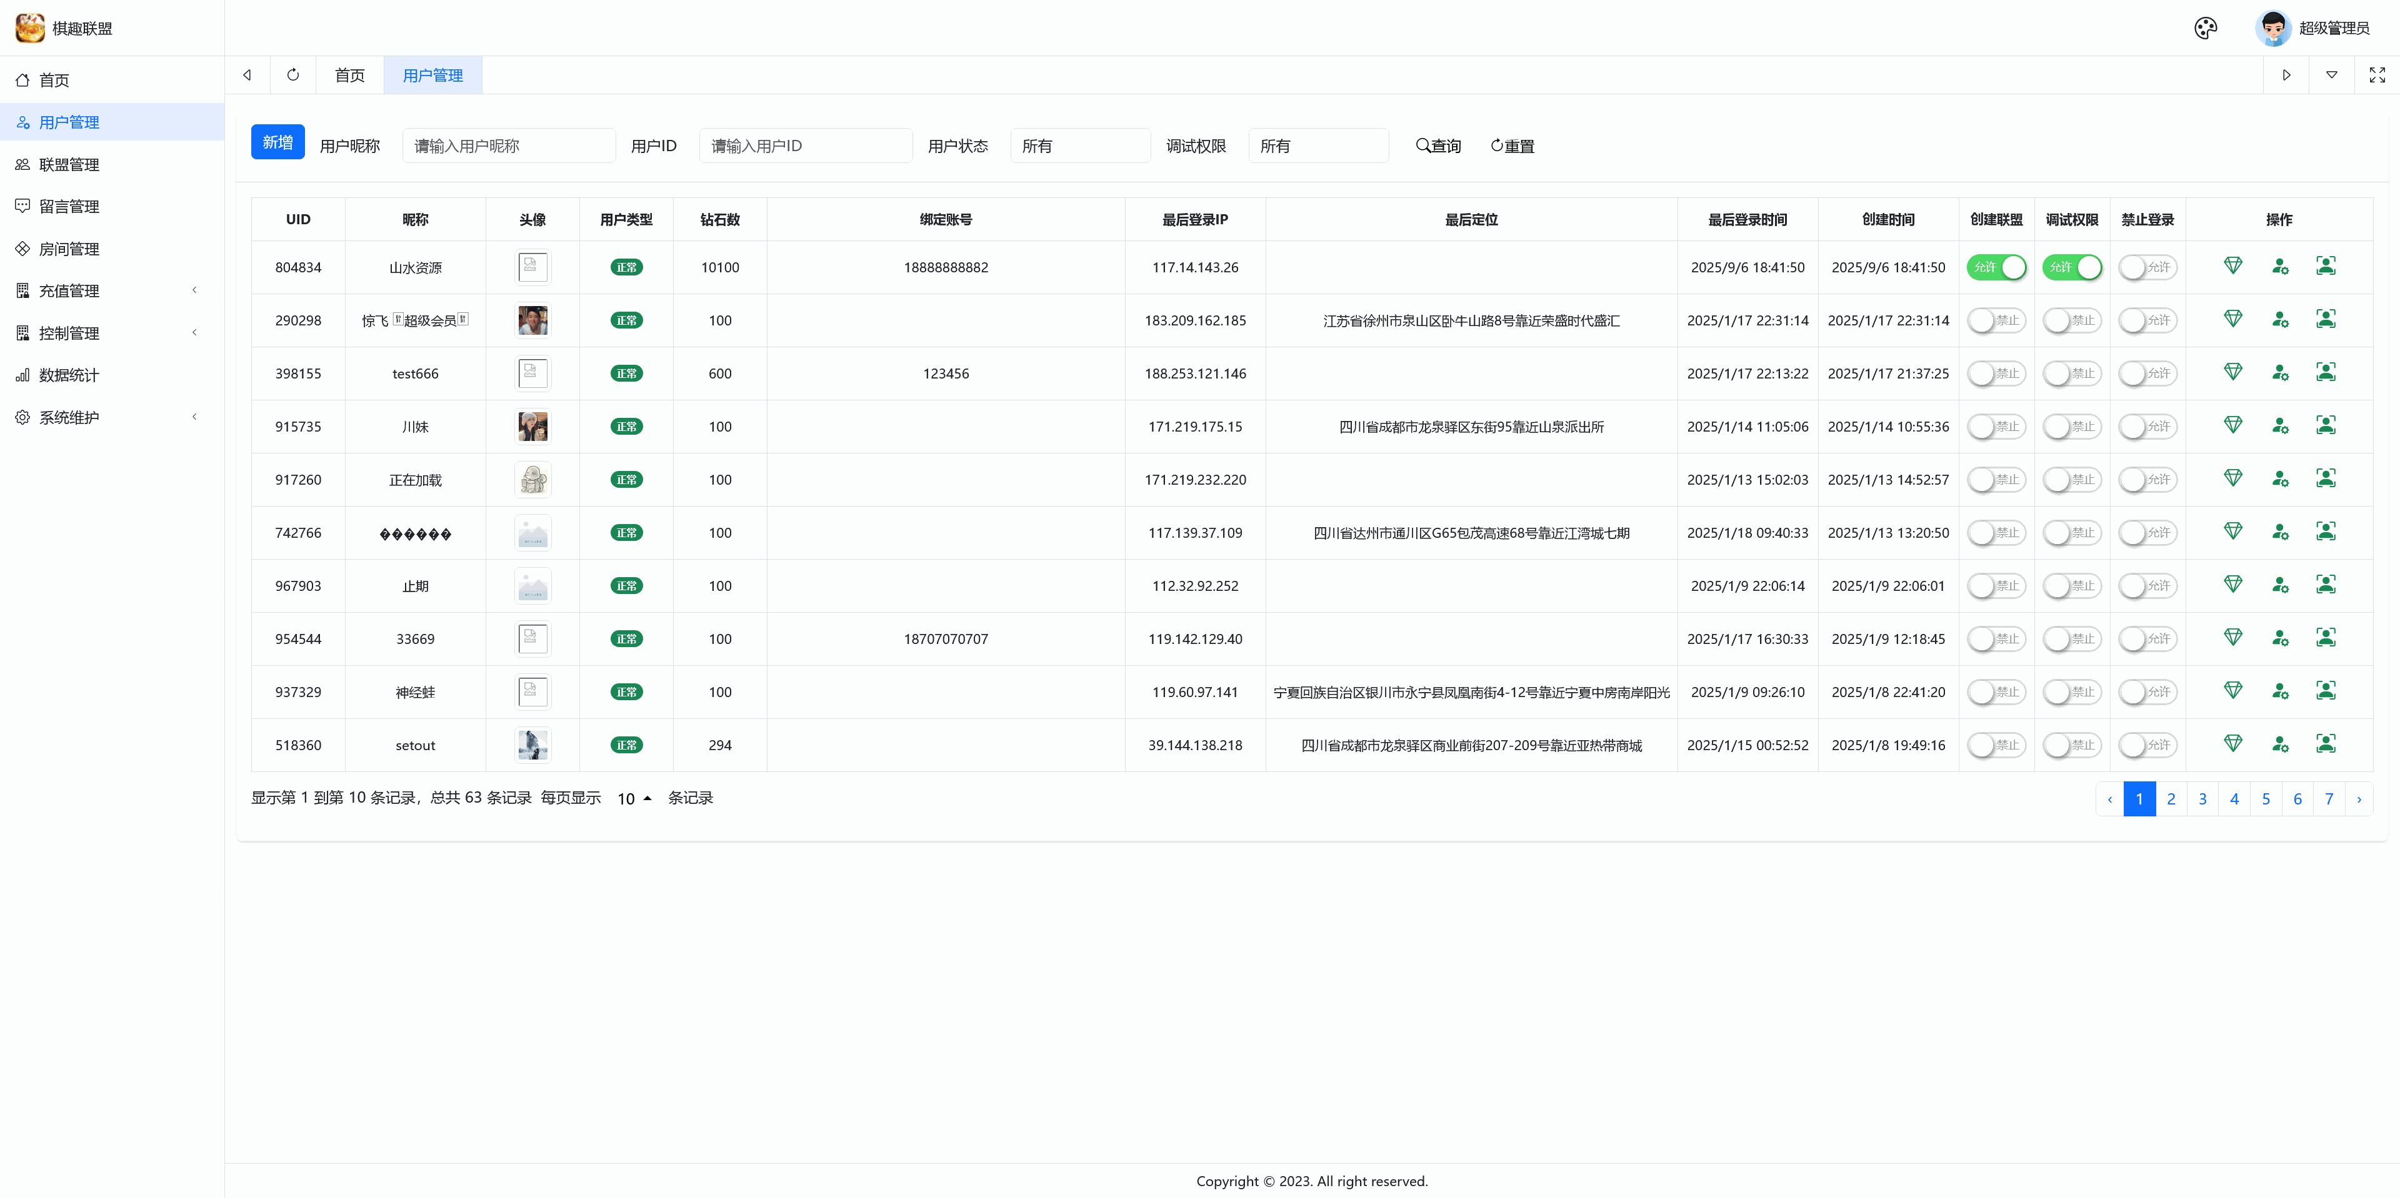The image size is (2400, 1198).
Task: Open the page size selector showing 10
Action: (634, 799)
